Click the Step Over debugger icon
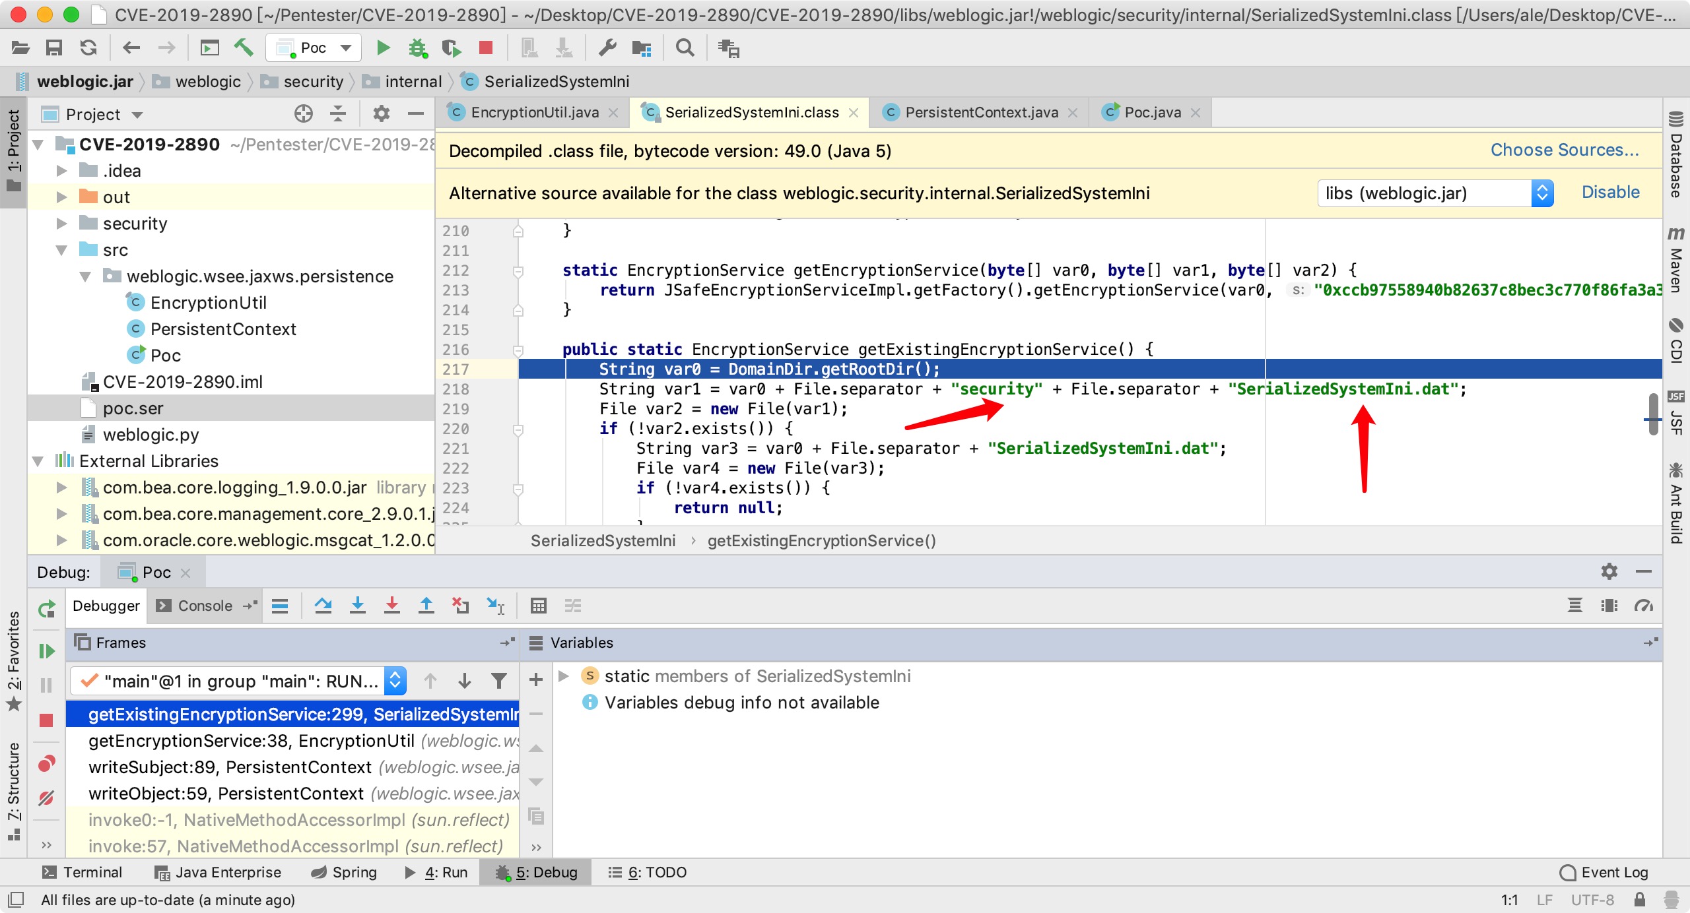The width and height of the screenshot is (1690, 913). (x=323, y=605)
